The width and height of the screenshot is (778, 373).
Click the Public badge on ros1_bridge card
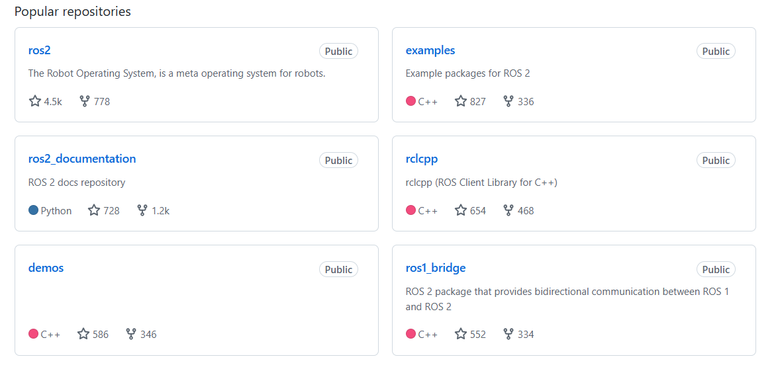716,269
